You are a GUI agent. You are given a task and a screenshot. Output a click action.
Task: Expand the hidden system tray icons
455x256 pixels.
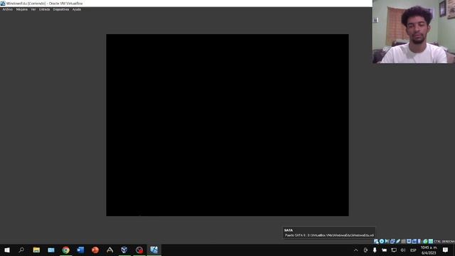pos(355,250)
